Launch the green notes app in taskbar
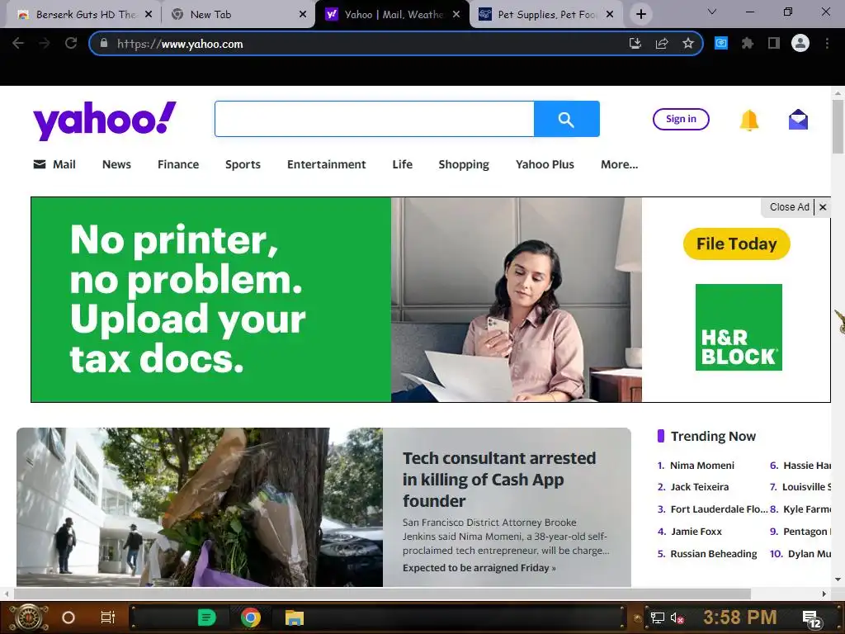The image size is (845, 634). tap(206, 617)
